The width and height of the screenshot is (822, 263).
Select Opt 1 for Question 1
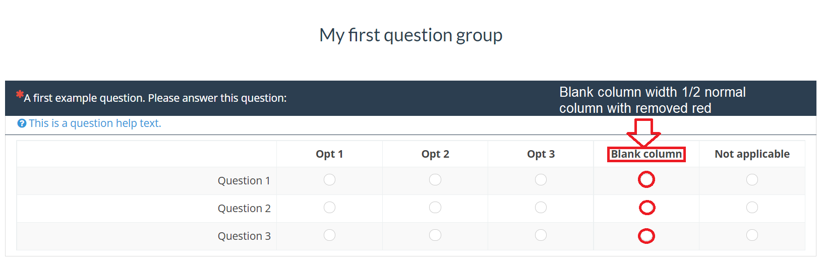click(x=329, y=180)
